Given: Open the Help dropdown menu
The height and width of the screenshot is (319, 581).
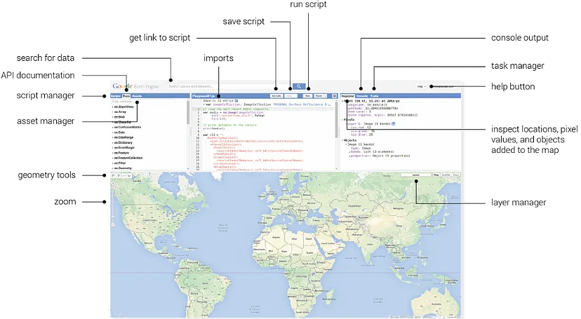Looking at the screenshot, I should [x=421, y=87].
